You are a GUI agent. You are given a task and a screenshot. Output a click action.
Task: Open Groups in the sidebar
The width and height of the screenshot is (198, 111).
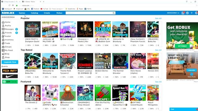(7, 47)
